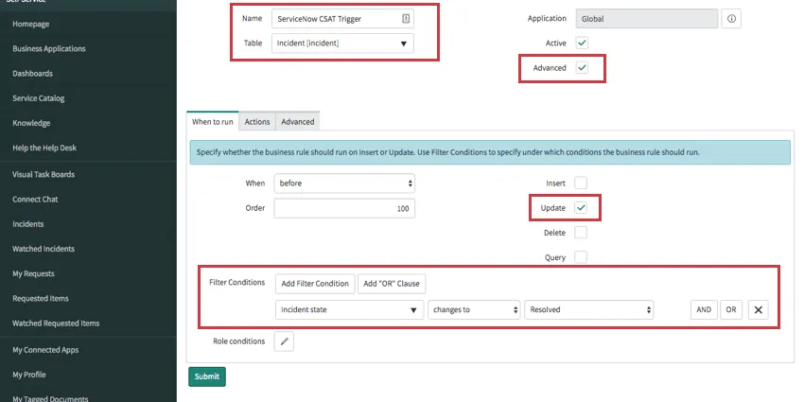Switch to the Advanced tab

[297, 122]
